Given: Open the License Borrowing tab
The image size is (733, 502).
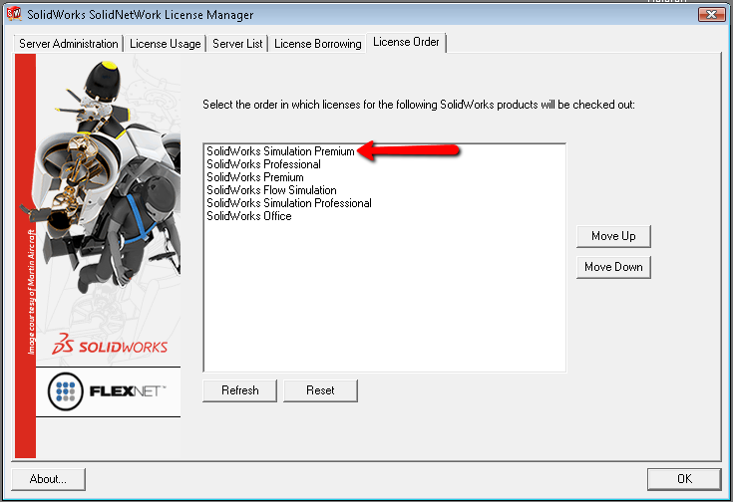Looking at the screenshot, I should tap(317, 44).
